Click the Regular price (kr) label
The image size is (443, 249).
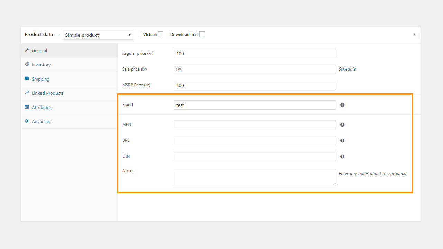coord(138,53)
